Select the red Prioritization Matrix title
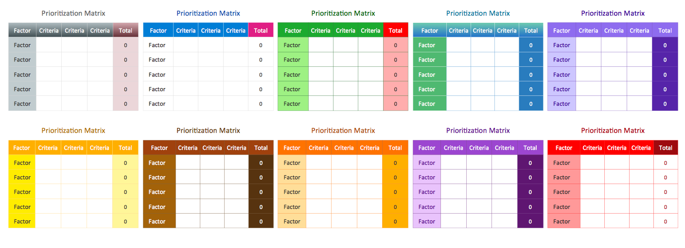This screenshot has height=248, width=685. [x=613, y=131]
